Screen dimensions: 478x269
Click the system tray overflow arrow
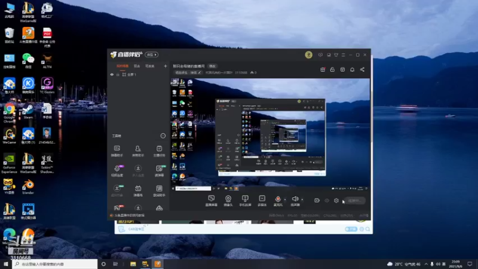(x=426, y=264)
